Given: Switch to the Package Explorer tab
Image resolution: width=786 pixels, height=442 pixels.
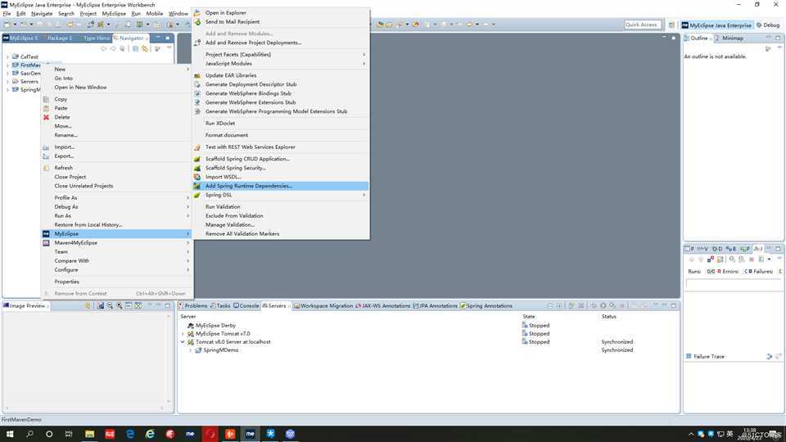Looking at the screenshot, I should [59, 38].
